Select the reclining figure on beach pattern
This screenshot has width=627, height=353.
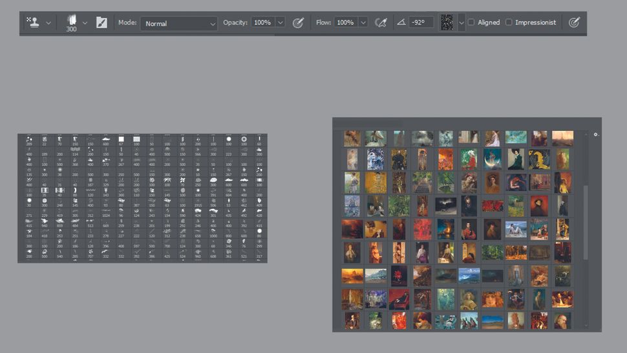click(x=516, y=230)
